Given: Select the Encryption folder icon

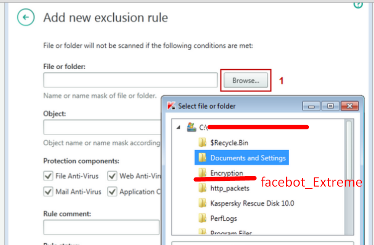Looking at the screenshot, I should tap(202, 172).
